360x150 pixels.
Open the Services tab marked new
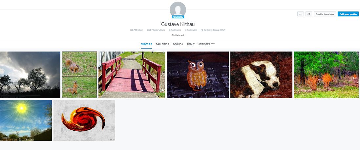(207, 44)
